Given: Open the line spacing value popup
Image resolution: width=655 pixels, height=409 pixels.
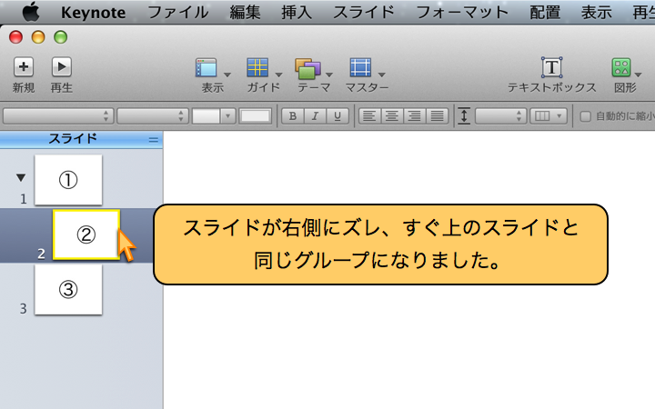Looking at the screenshot, I should coord(500,116).
